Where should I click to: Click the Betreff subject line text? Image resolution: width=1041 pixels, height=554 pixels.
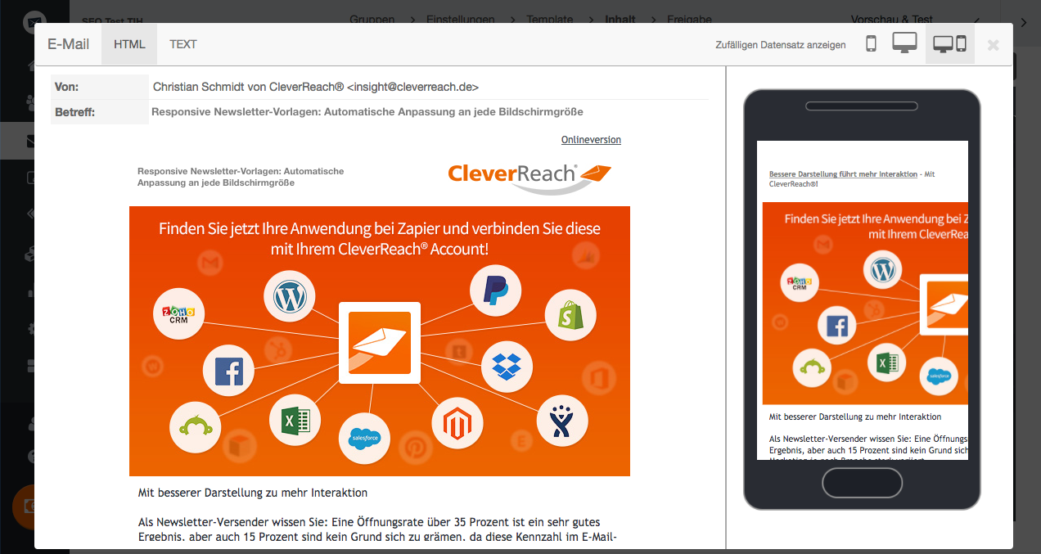367,112
